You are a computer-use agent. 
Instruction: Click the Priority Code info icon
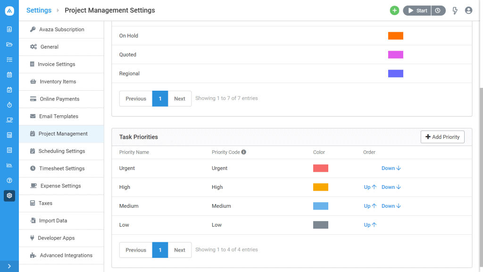[244, 153]
